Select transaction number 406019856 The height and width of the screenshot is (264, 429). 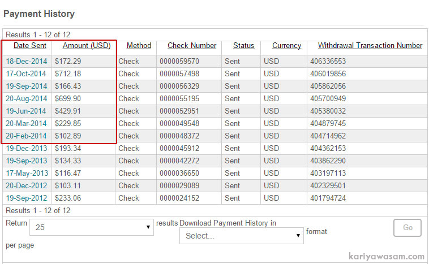[x=328, y=74]
